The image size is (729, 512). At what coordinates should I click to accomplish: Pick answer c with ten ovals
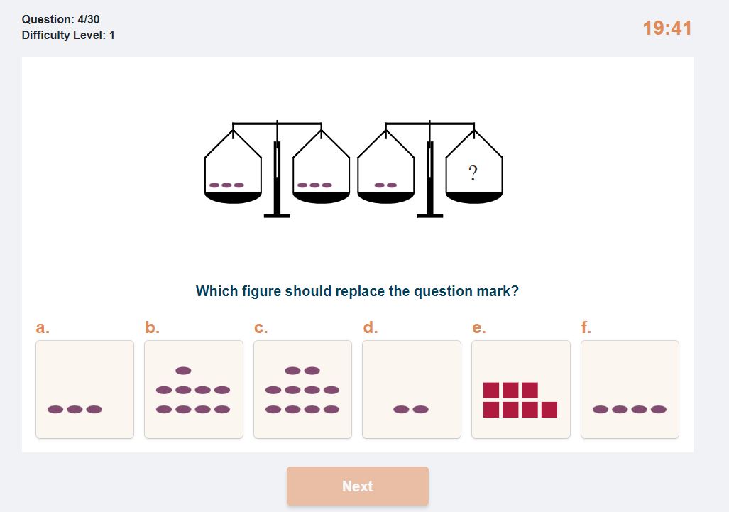(x=302, y=389)
